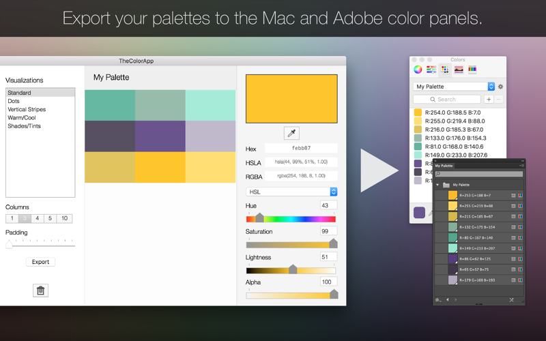Select Vertical Stripes visualization
Viewport: 546px width, 341px height.
(40, 109)
